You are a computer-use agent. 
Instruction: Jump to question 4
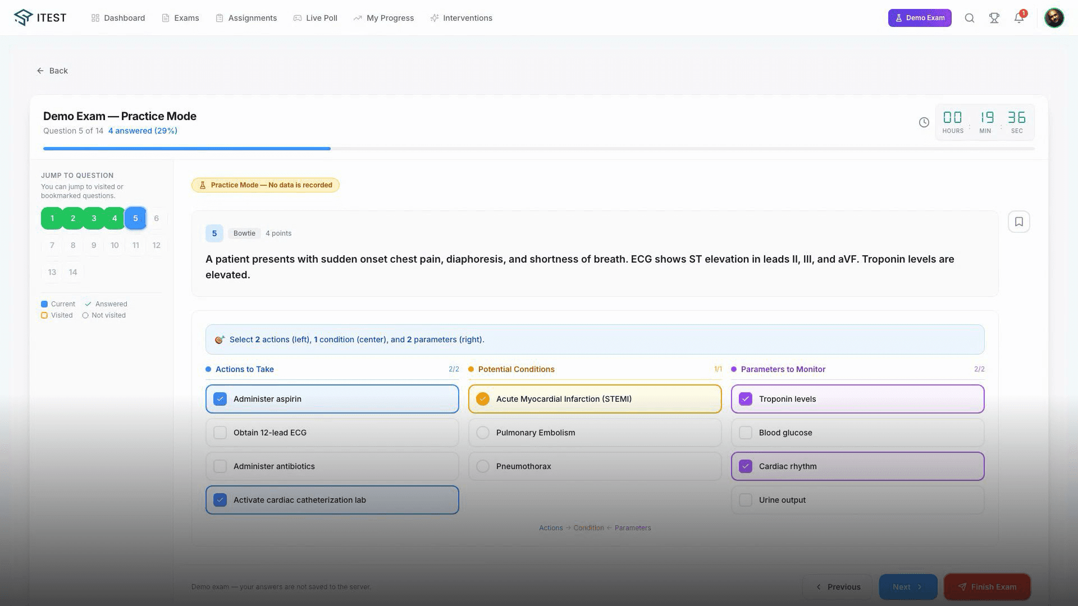tap(115, 218)
